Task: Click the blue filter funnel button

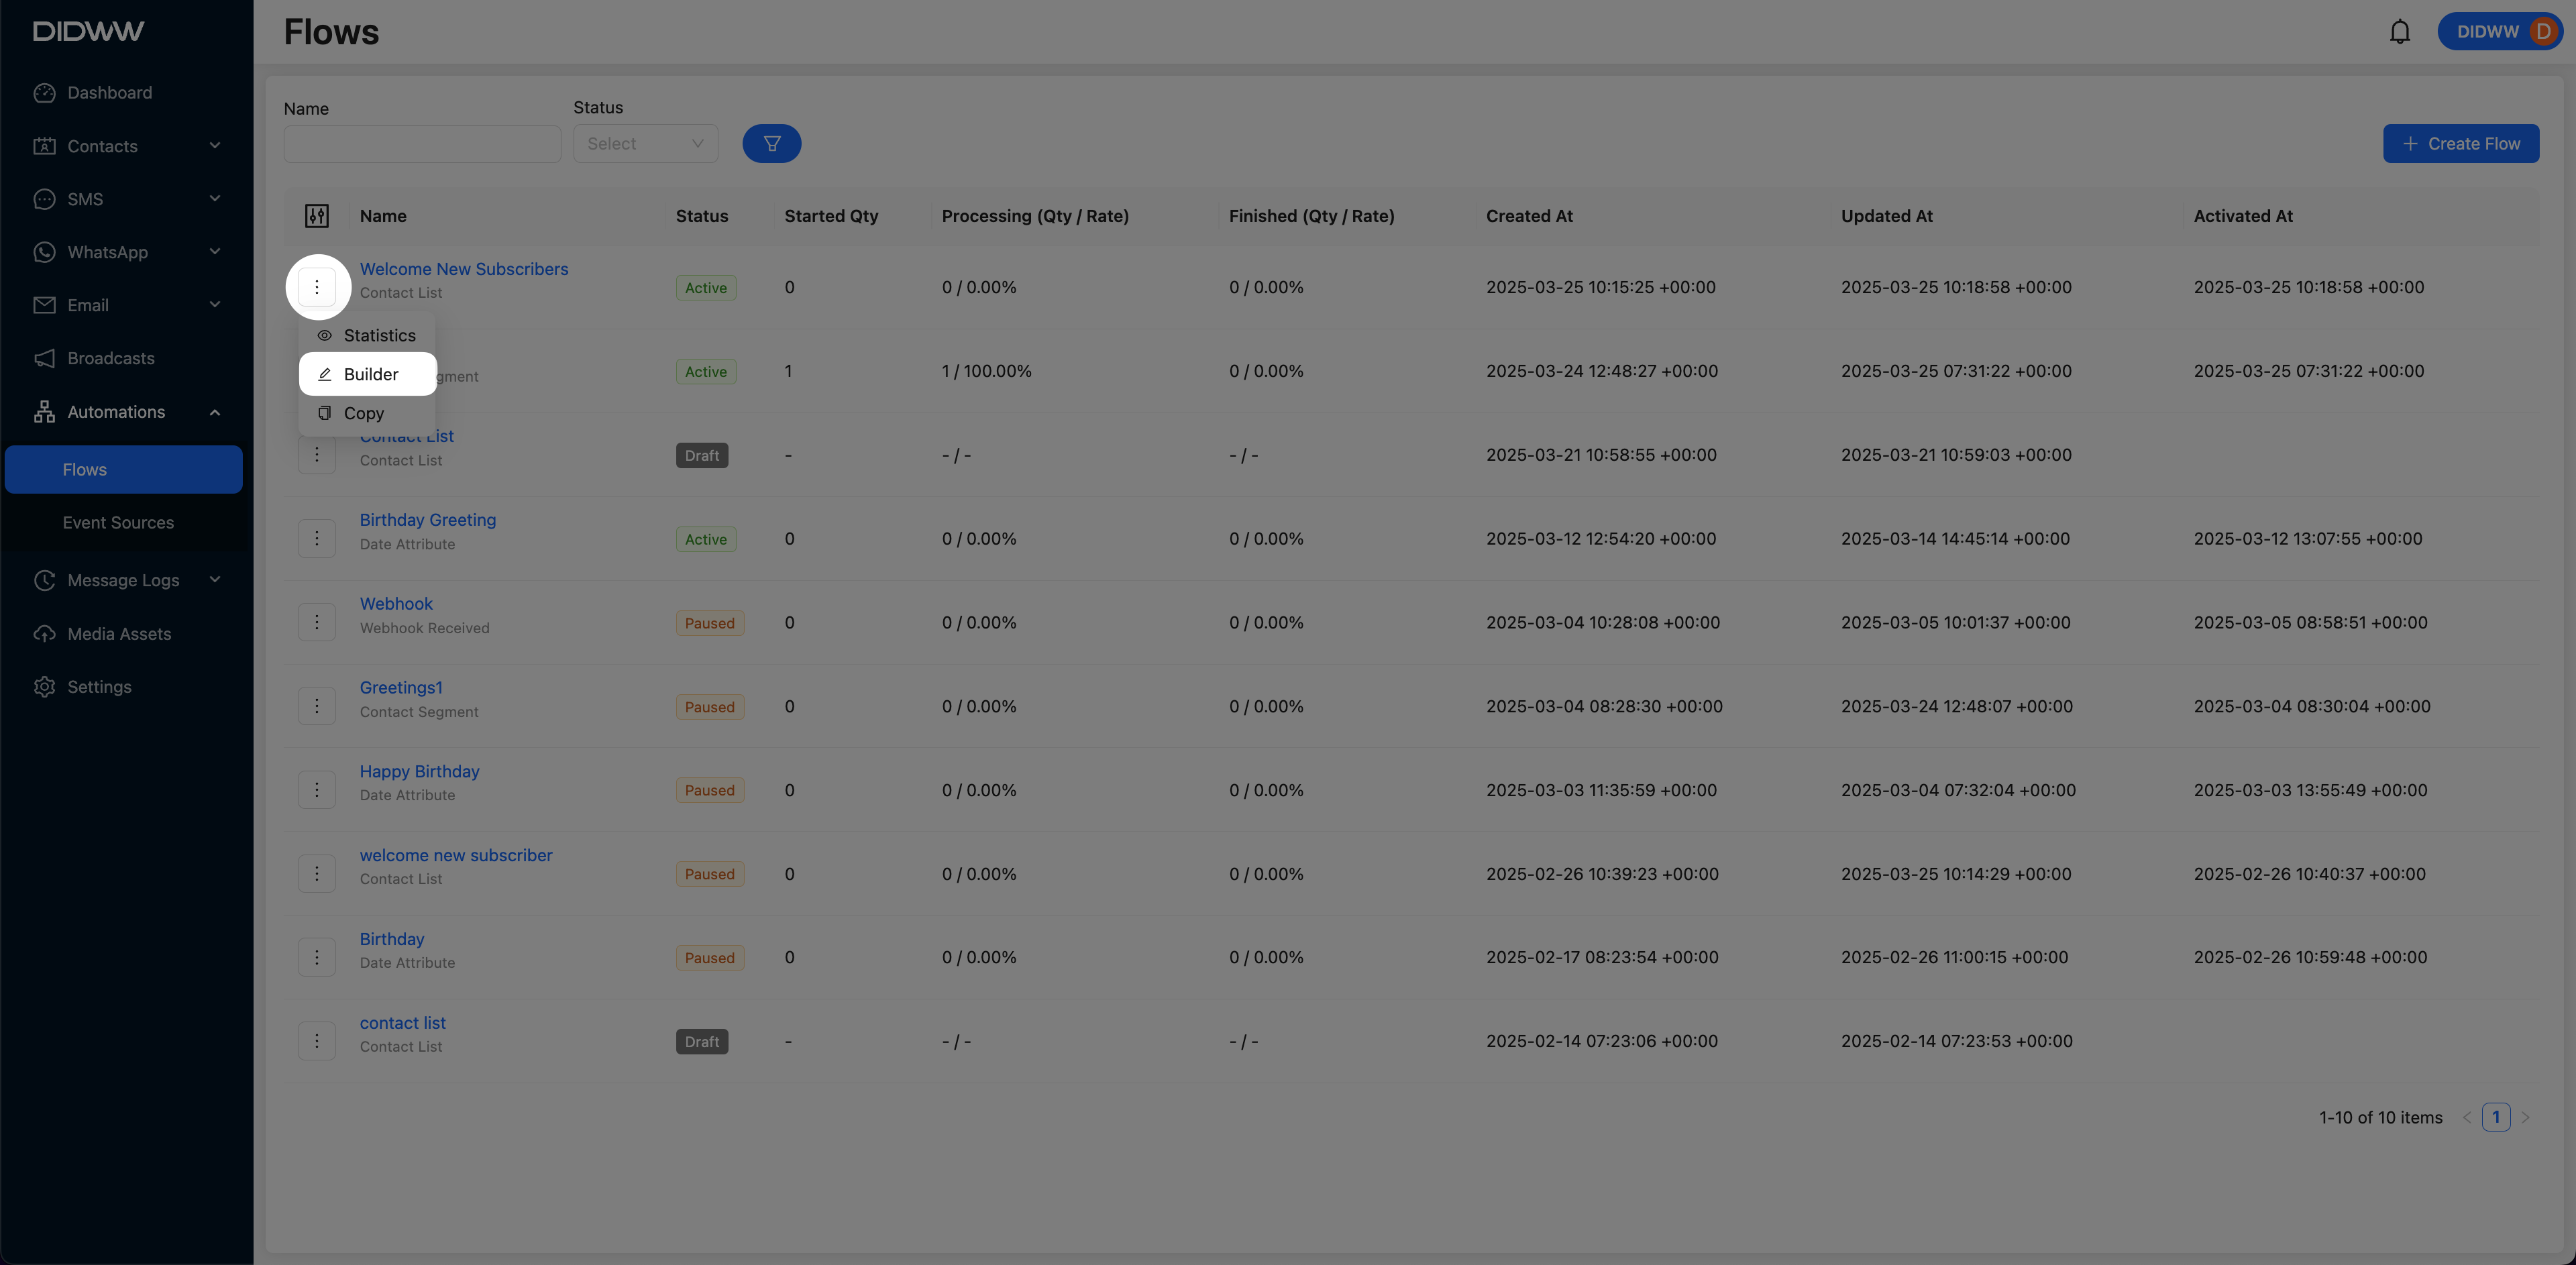Action: [771, 143]
